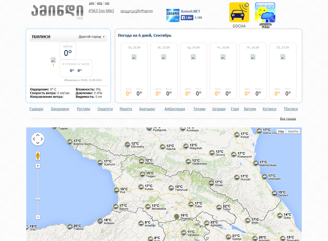Click the Amindi.NET Facebook page thumbnail

pos(172,15)
